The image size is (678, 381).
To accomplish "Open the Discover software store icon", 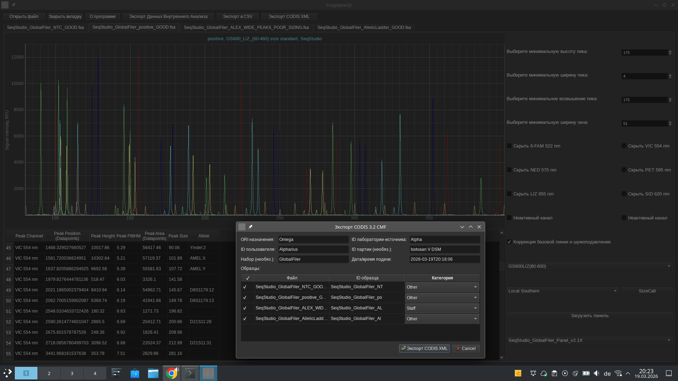I will (135, 373).
